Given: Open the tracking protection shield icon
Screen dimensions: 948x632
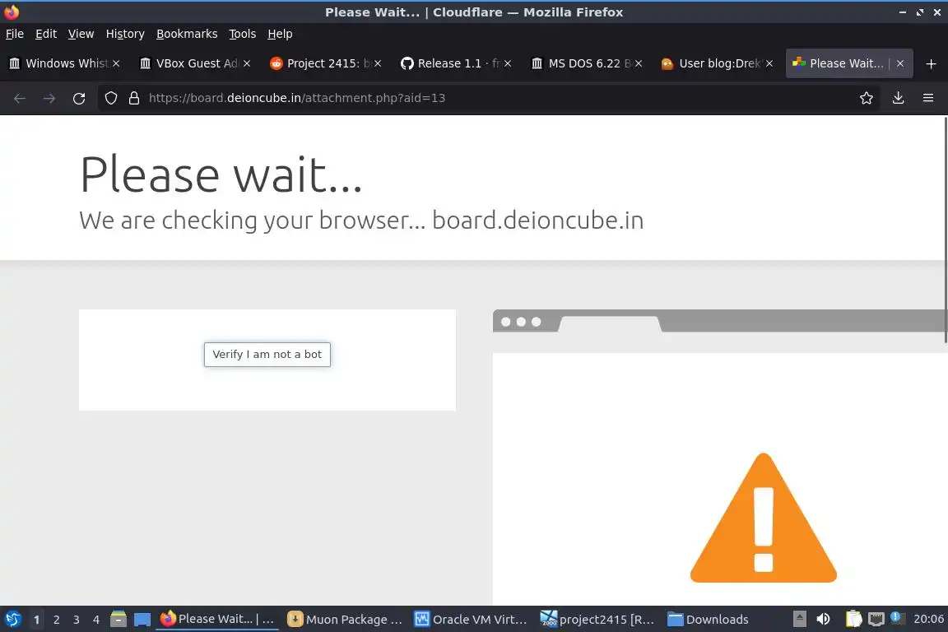Looking at the screenshot, I should click(111, 98).
